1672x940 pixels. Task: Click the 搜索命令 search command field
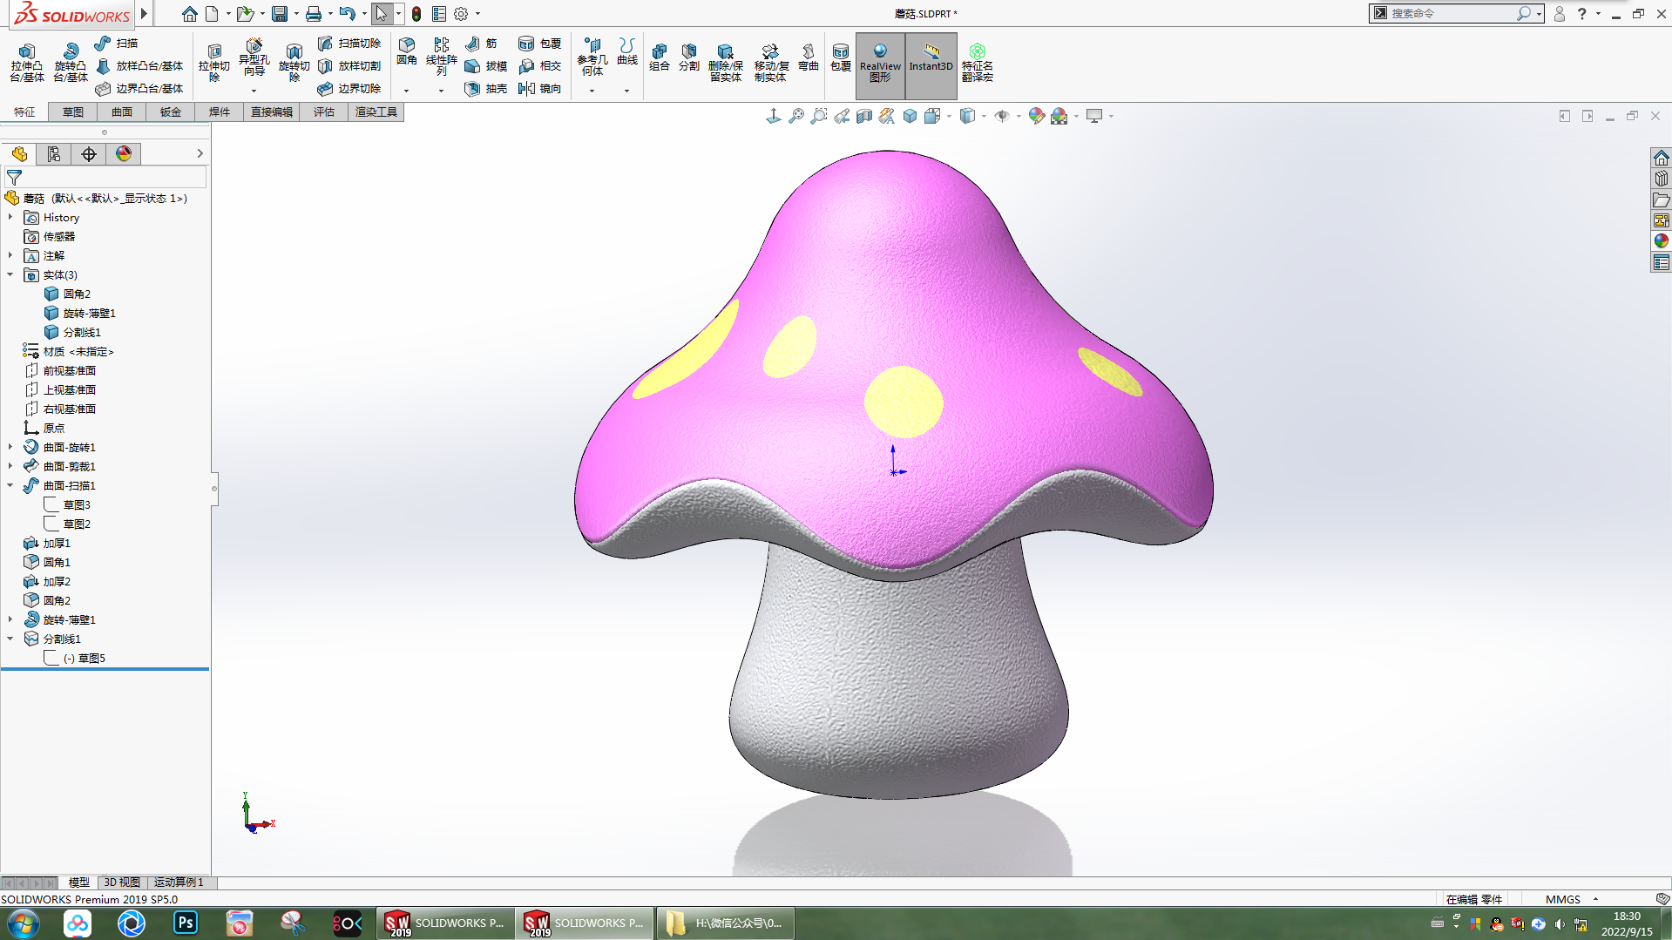(x=1451, y=13)
